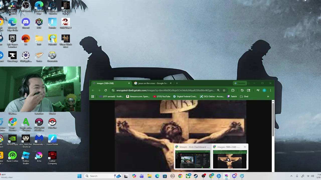Show hidden system tray icons

click(291, 176)
